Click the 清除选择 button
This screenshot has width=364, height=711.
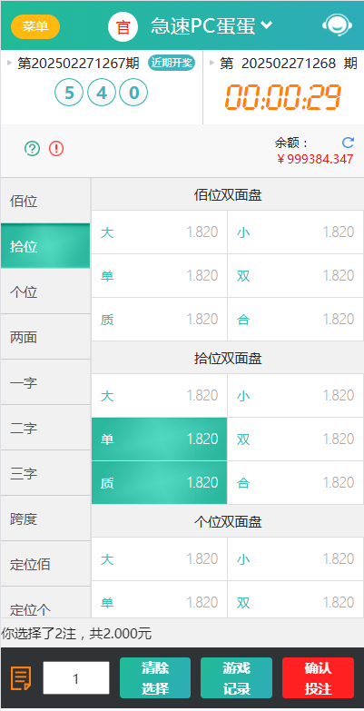[155, 678]
